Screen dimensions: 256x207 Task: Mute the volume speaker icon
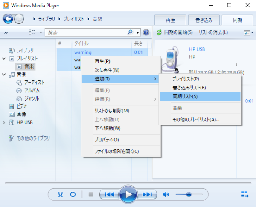[166, 194]
